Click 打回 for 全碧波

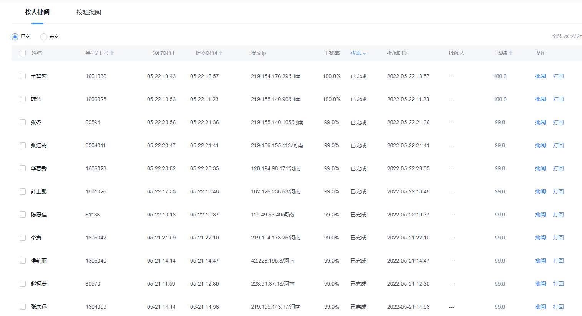558,76
